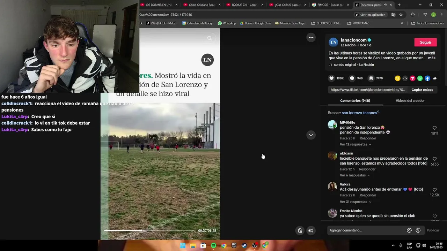Like oldxiann's comment
The width and height of the screenshot is (447, 251).
coord(434,159)
